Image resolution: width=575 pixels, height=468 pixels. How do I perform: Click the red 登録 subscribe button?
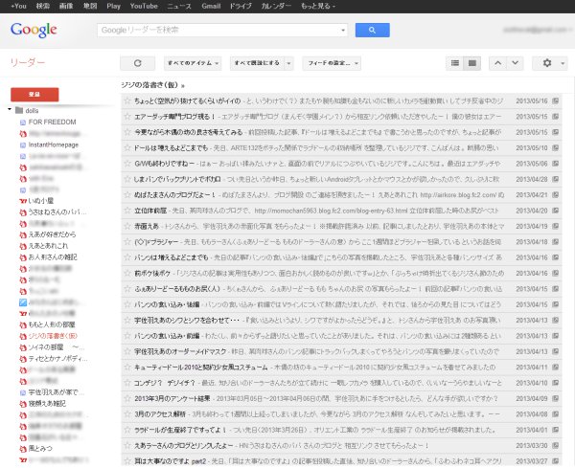34,95
